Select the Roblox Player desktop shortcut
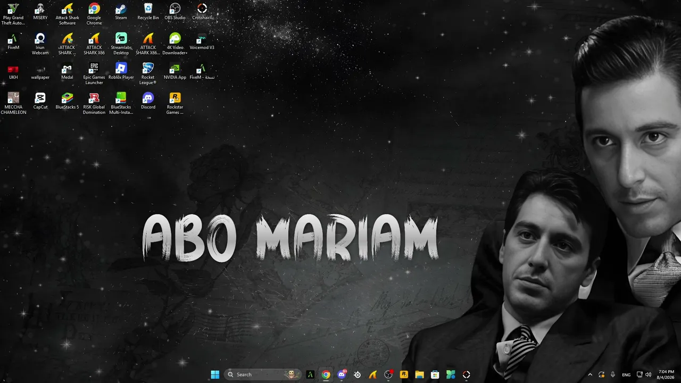 pos(121,71)
